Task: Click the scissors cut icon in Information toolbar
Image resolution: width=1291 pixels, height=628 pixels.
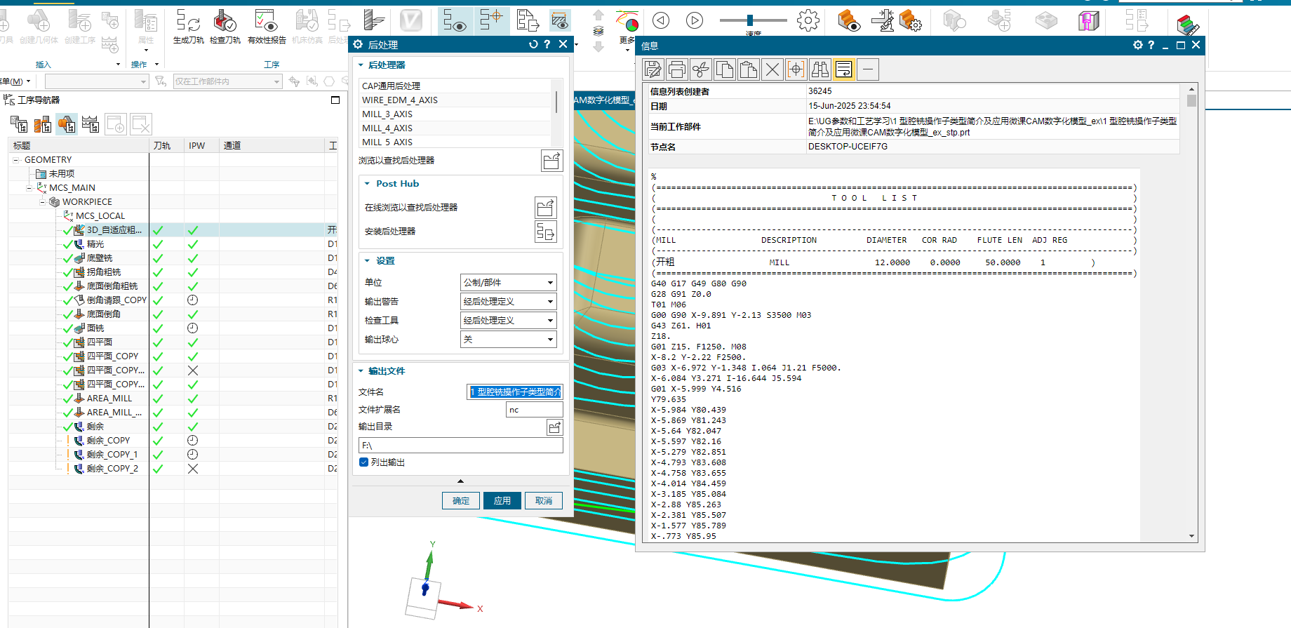Action: [x=700, y=69]
